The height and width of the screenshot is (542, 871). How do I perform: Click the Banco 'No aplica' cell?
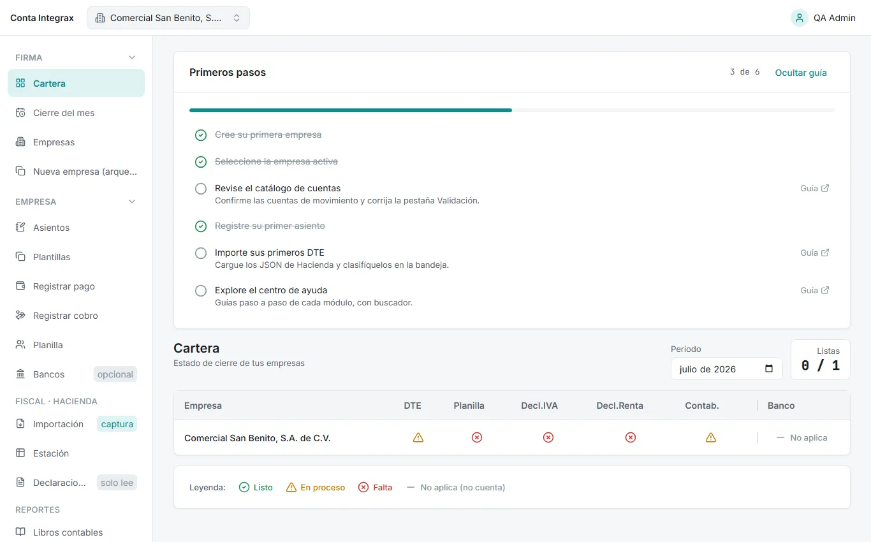pyautogui.click(x=802, y=437)
